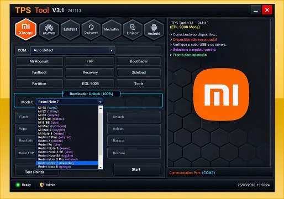Choose Redmi Note 5A (ugglite) model
The height and width of the screenshot is (199, 284).
click(x=67, y=156)
